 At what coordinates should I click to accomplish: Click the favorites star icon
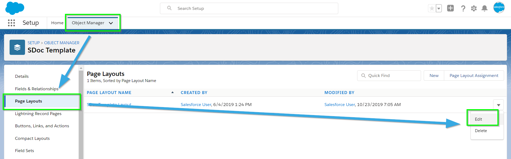click(x=432, y=9)
